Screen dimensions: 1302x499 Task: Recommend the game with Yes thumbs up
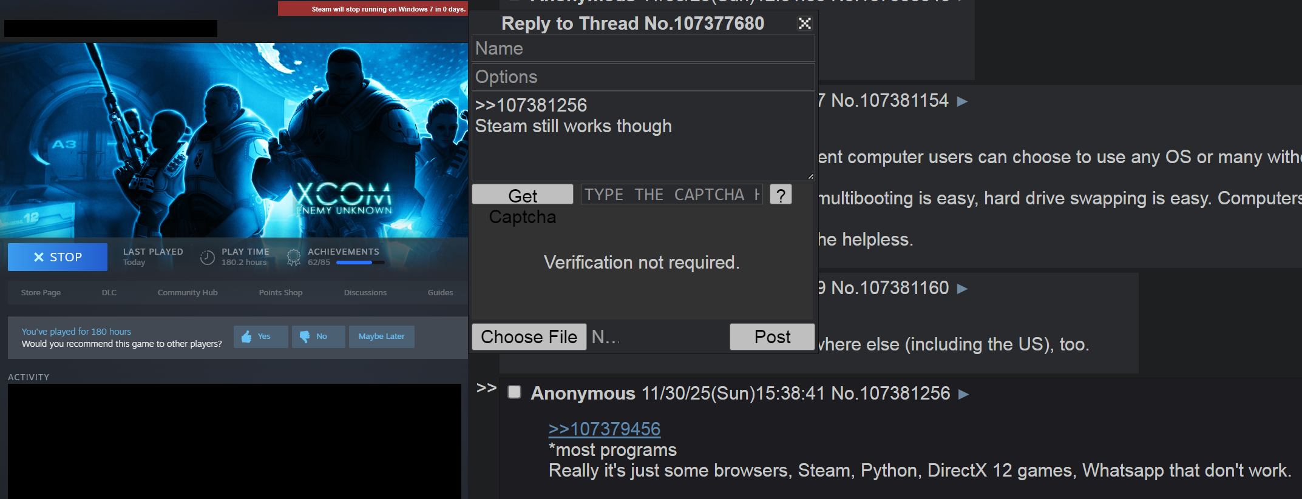tap(261, 337)
